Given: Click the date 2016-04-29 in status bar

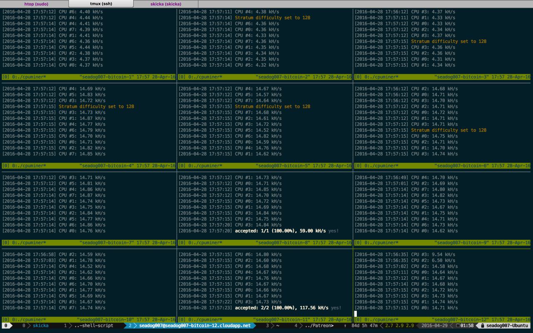Looking at the screenshot, I should (435, 326).
